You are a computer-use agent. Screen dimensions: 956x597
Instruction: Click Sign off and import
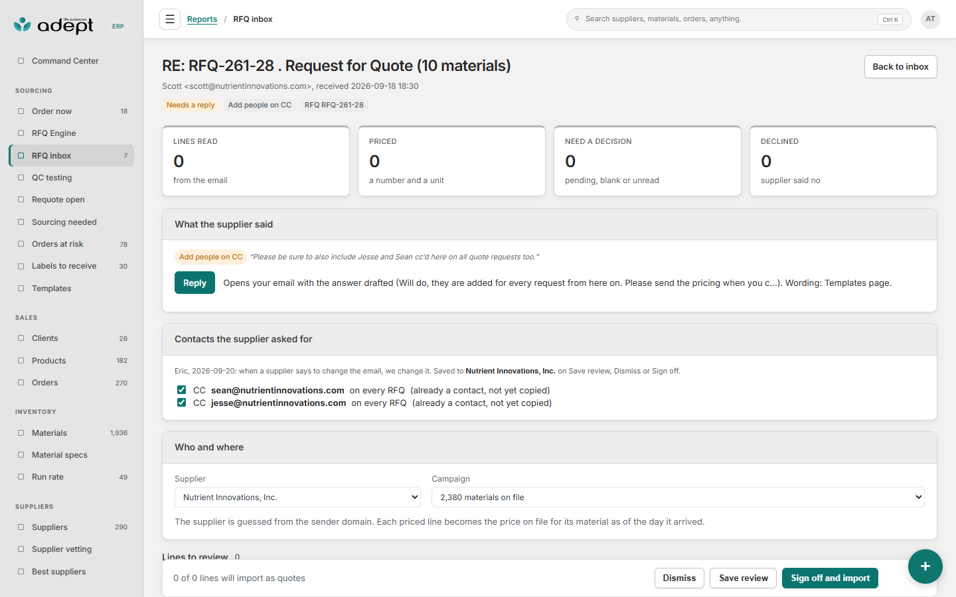pos(830,578)
